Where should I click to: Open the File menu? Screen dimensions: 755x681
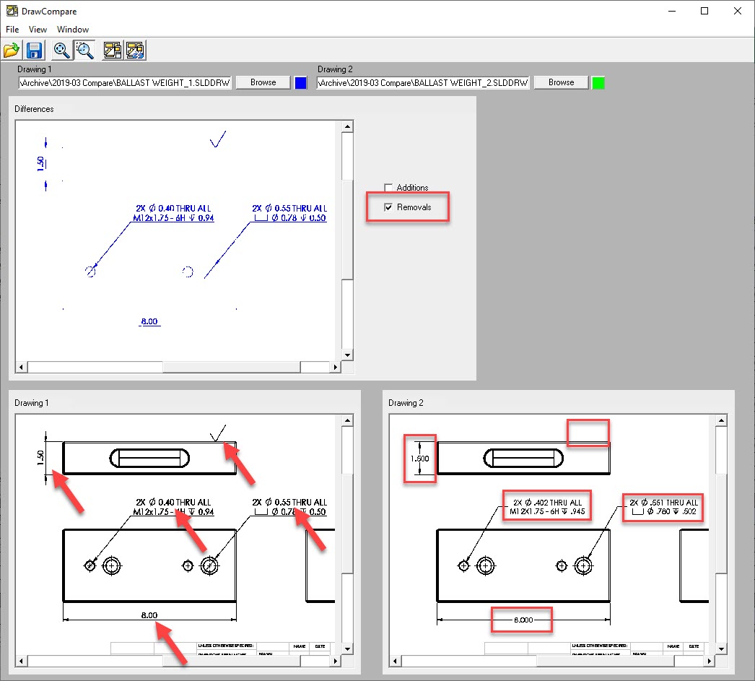(x=12, y=30)
